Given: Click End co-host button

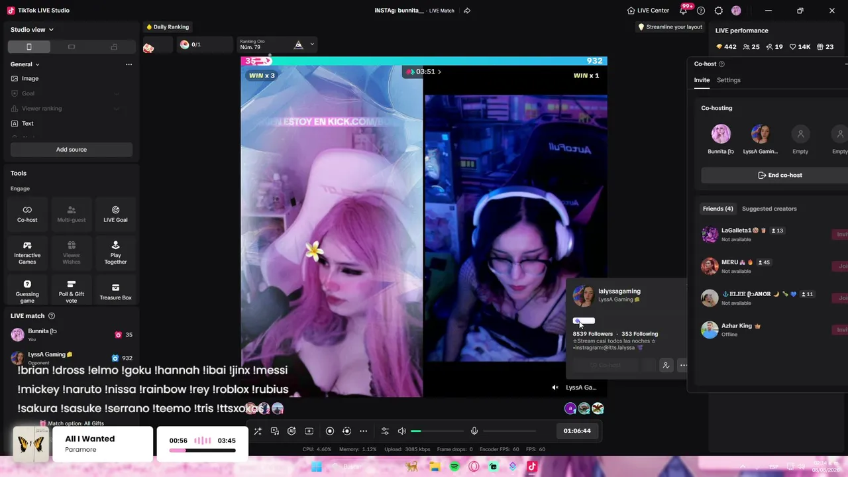Looking at the screenshot, I should (780, 176).
